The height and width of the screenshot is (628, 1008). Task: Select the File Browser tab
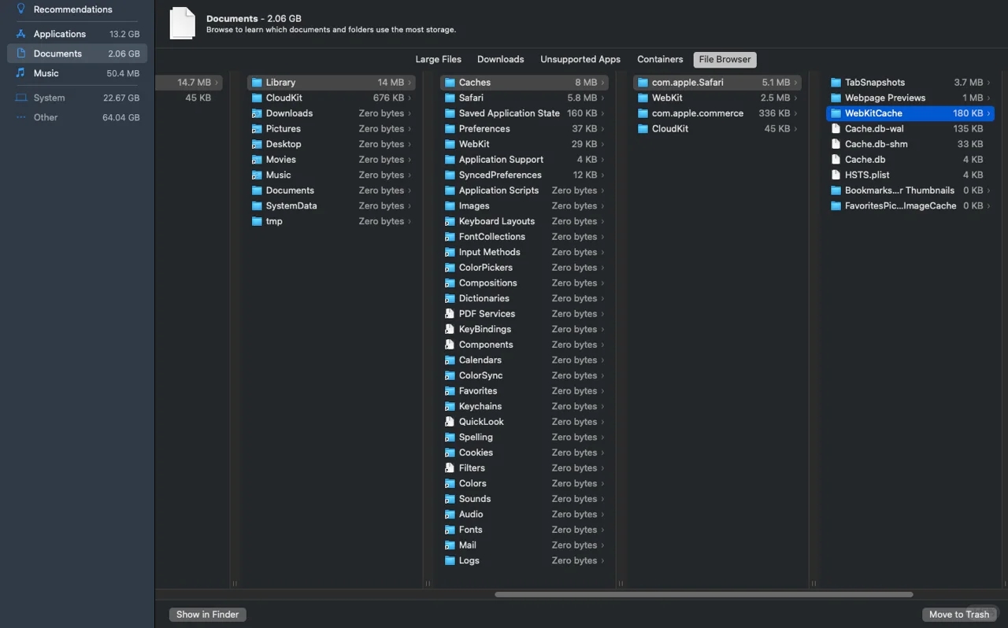725,59
